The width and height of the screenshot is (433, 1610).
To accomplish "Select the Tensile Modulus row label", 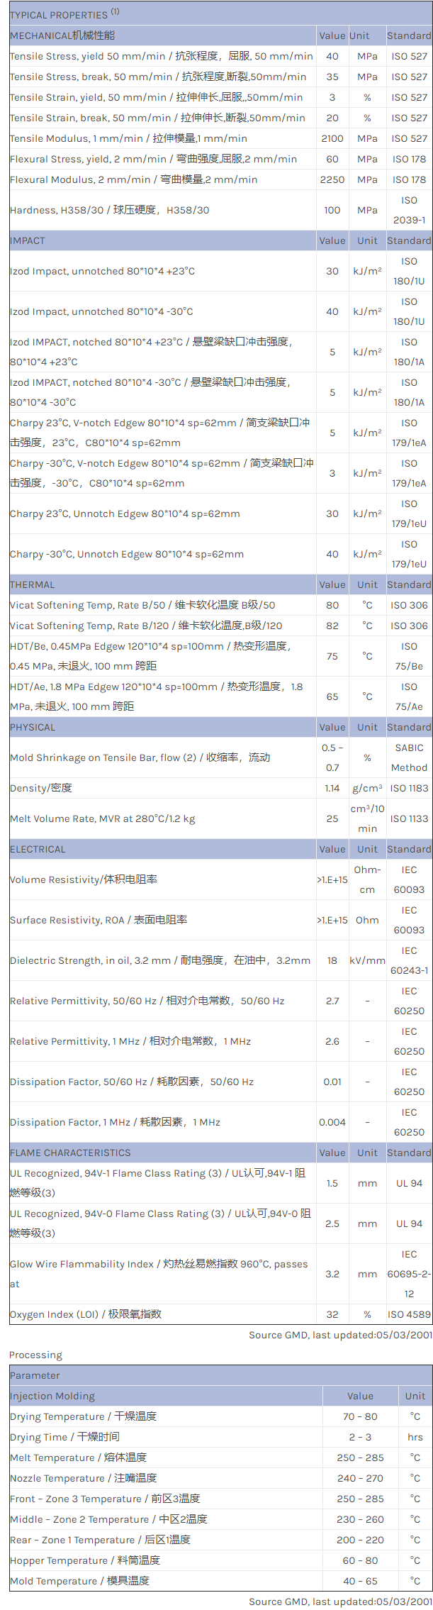I will click(x=128, y=139).
